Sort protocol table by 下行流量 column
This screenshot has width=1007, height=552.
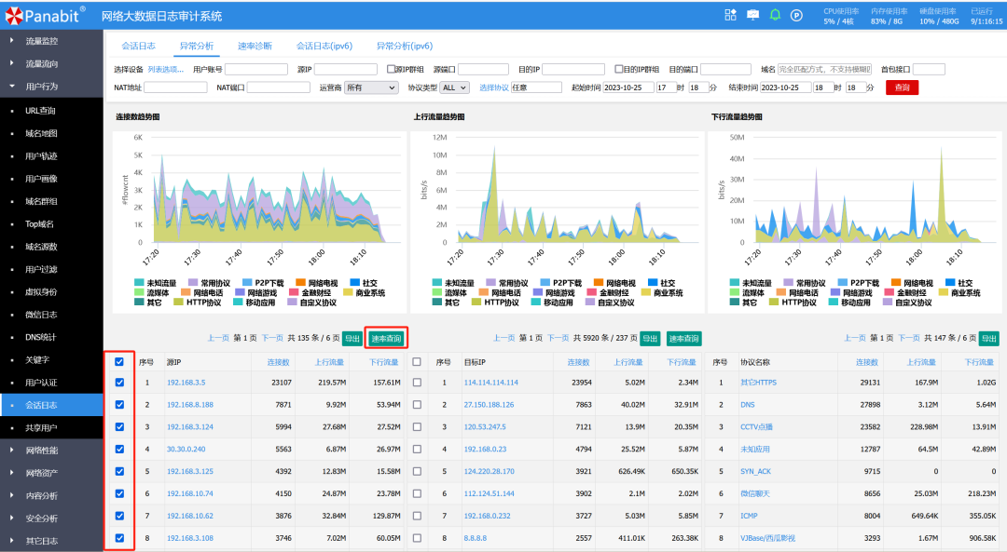(979, 362)
